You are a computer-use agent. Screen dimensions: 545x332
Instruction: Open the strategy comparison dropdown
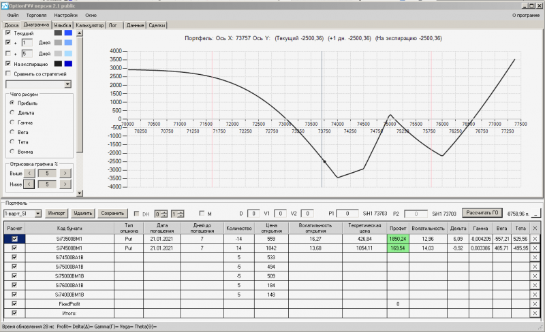[67, 84]
